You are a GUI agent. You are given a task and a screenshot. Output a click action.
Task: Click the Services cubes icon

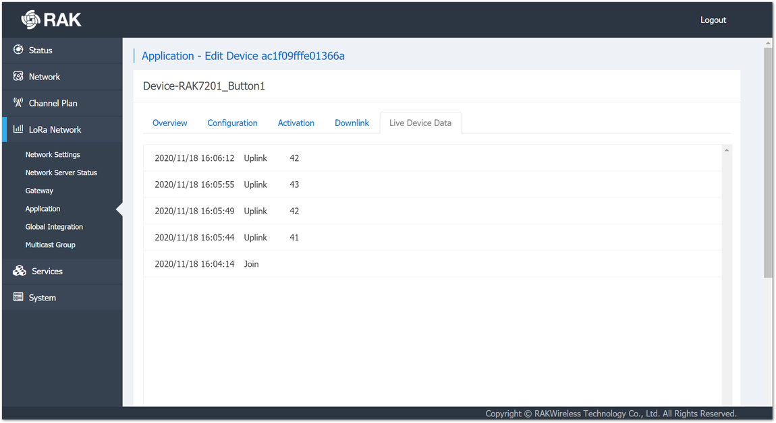(20, 271)
